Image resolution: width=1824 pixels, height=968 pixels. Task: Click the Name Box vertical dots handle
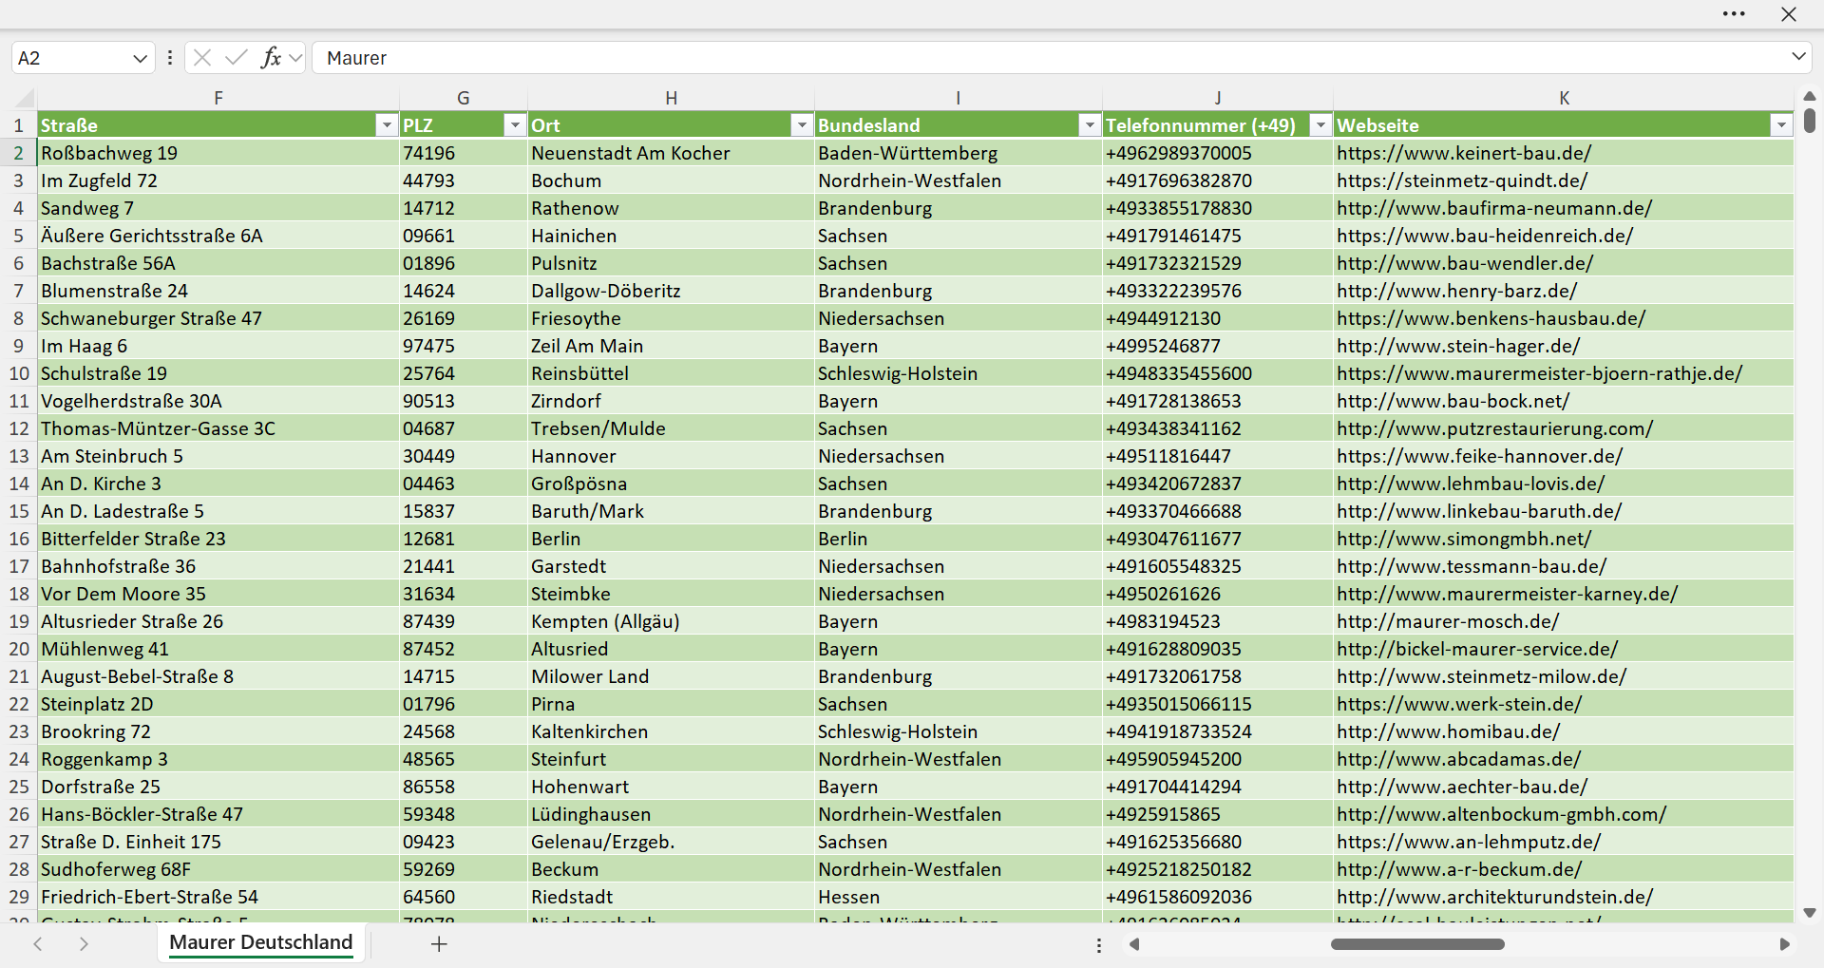pos(170,58)
